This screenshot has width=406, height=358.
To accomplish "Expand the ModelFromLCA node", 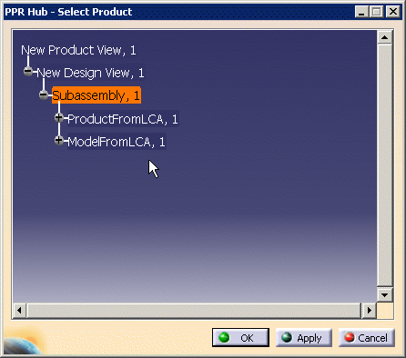I will pyautogui.click(x=59, y=140).
